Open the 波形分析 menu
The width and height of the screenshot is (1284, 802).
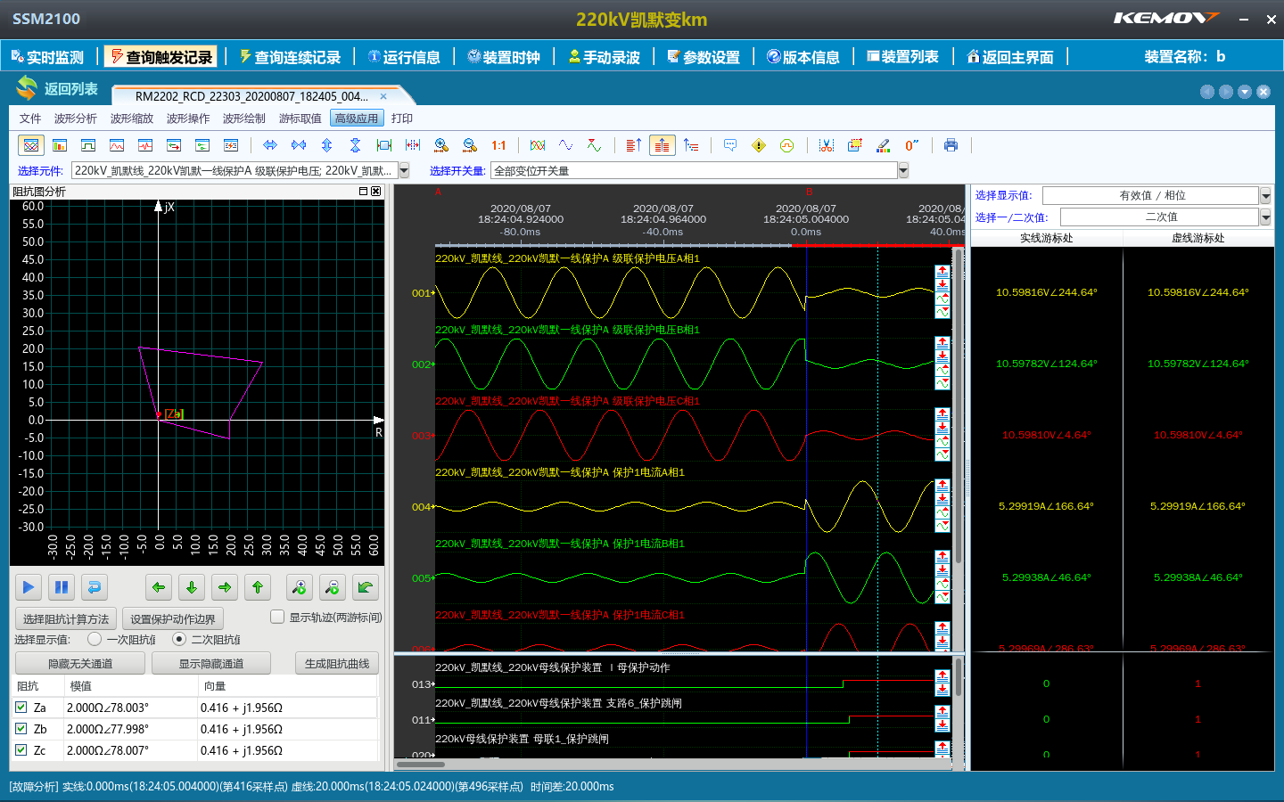(75, 119)
